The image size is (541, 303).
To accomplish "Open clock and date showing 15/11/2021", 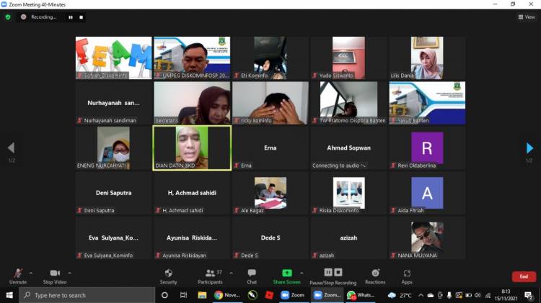I will tap(506, 295).
